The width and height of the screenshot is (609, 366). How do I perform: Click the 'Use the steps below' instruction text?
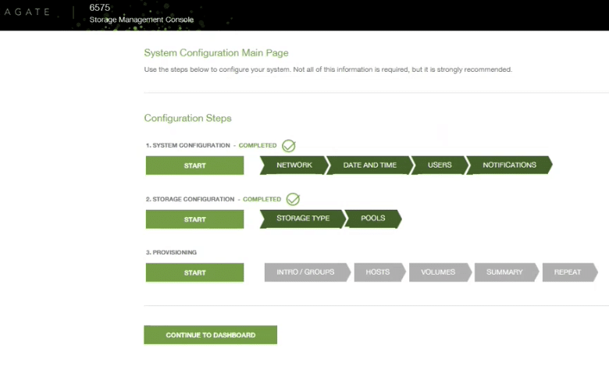tap(328, 69)
